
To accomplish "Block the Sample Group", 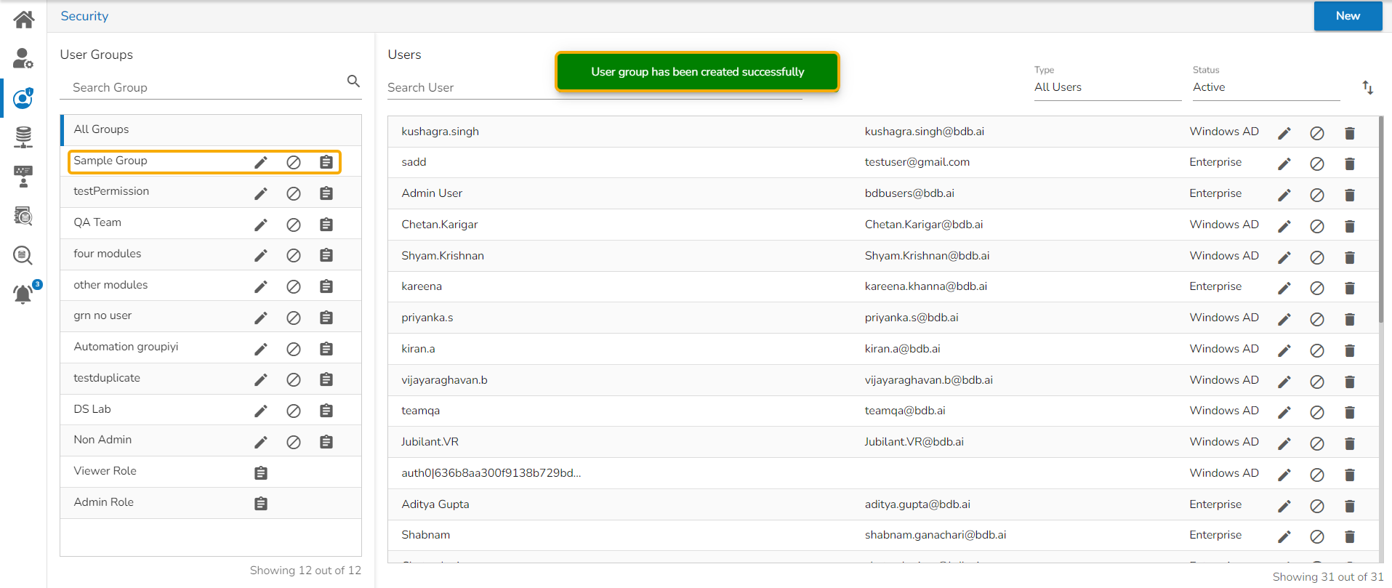I will (x=294, y=162).
